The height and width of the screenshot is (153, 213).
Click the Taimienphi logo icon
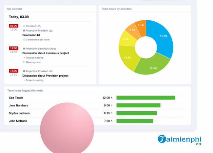[x=162, y=139]
